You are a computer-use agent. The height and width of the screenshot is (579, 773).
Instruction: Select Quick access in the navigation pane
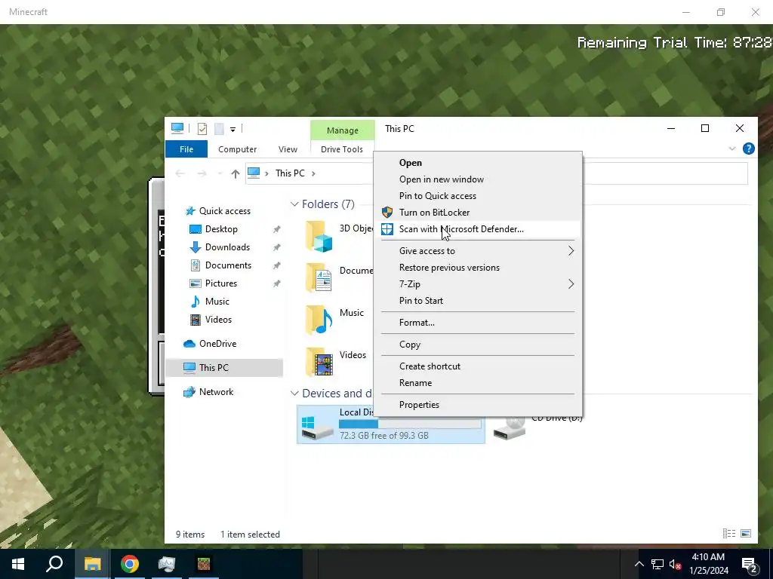tap(224, 211)
